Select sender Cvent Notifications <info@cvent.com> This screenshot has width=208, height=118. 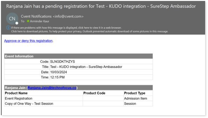(x=52, y=16)
